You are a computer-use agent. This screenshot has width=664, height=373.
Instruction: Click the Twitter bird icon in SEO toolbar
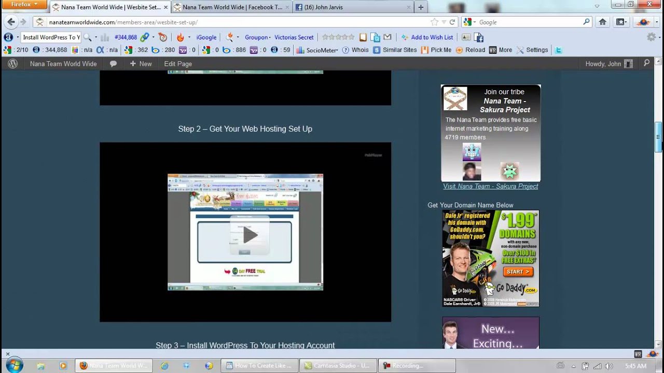coord(558,50)
